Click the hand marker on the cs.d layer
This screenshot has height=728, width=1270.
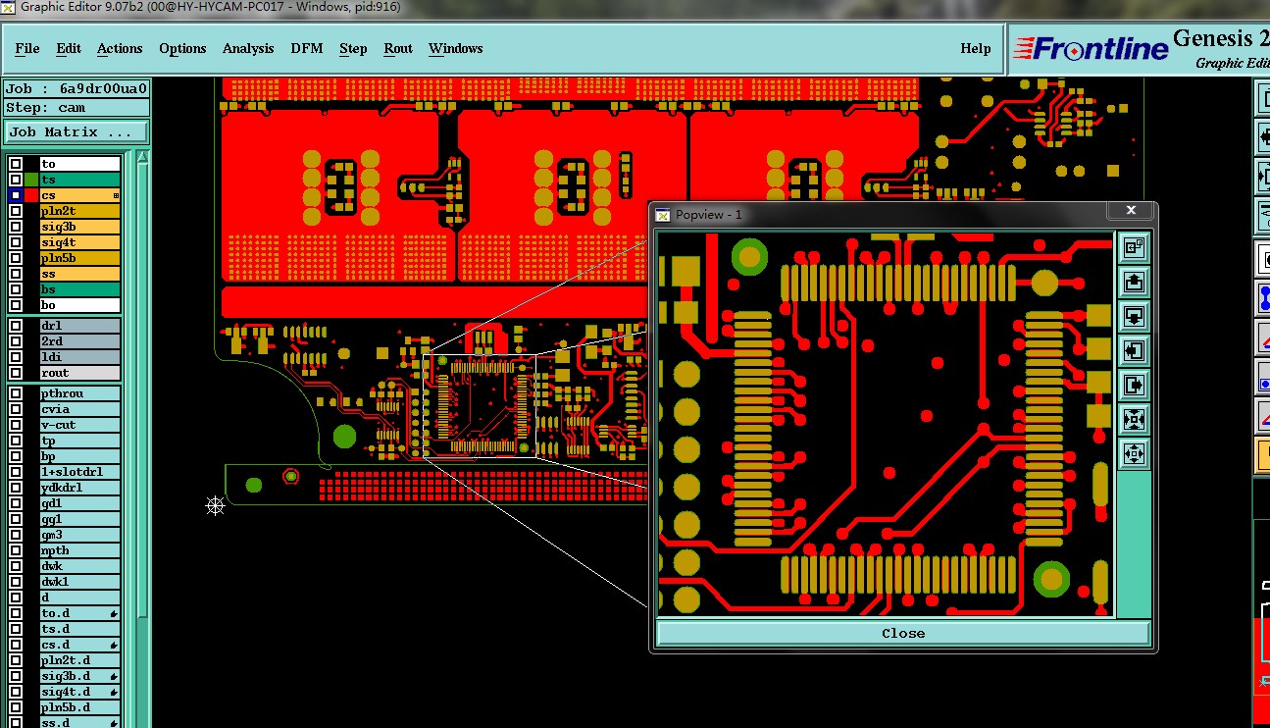pyautogui.click(x=115, y=645)
